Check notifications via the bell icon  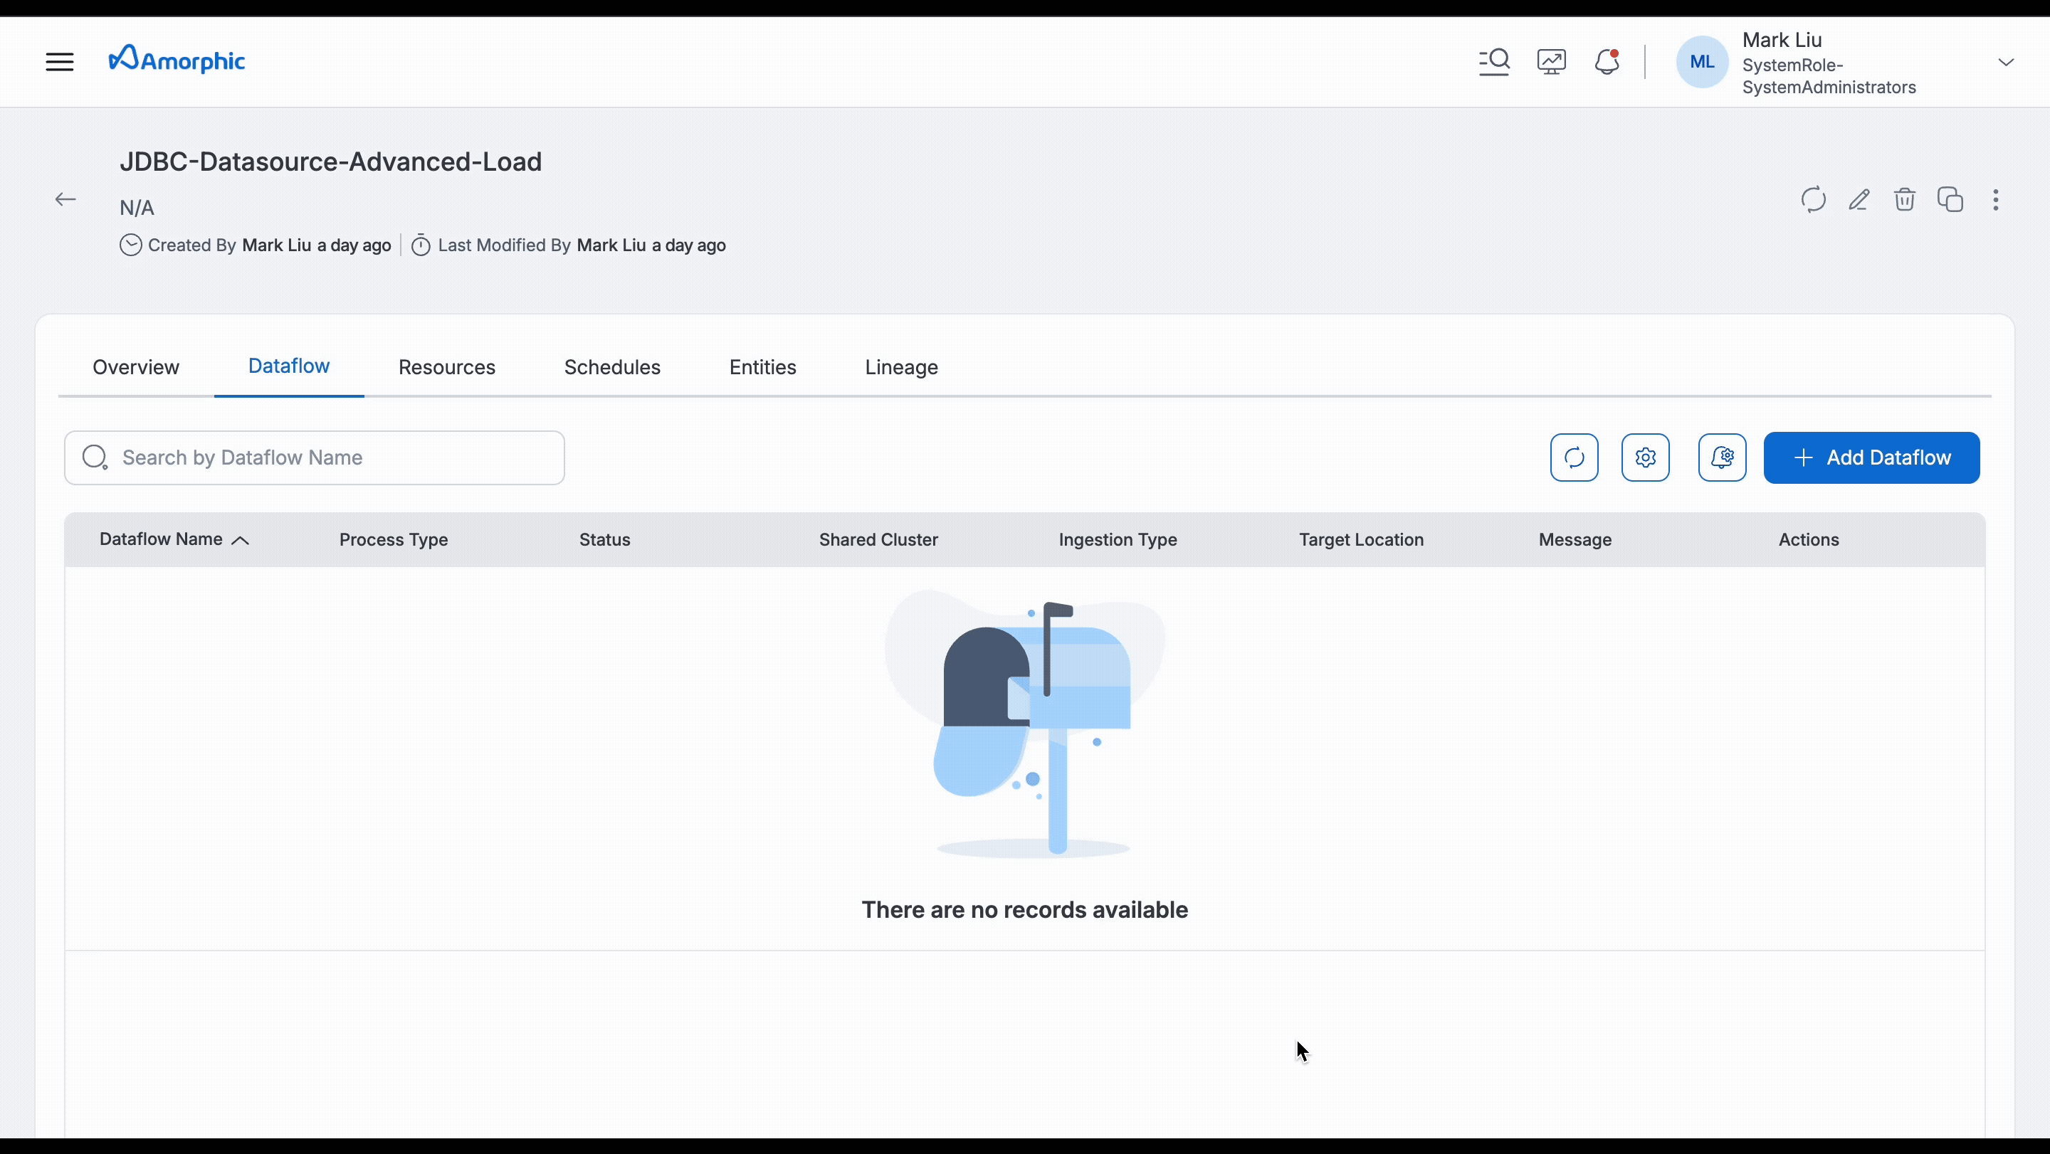point(1607,60)
